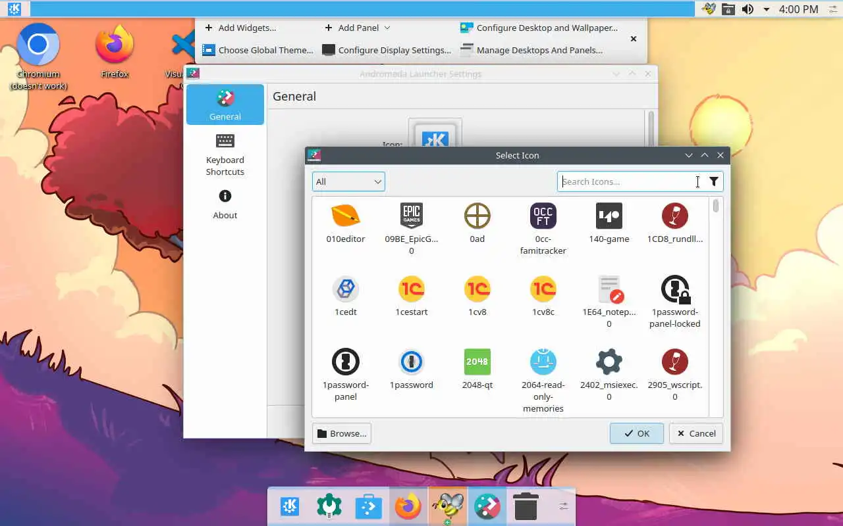Choose the 1password-panel-locked icon
The height and width of the screenshot is (526, 843).
coord(675,302)
